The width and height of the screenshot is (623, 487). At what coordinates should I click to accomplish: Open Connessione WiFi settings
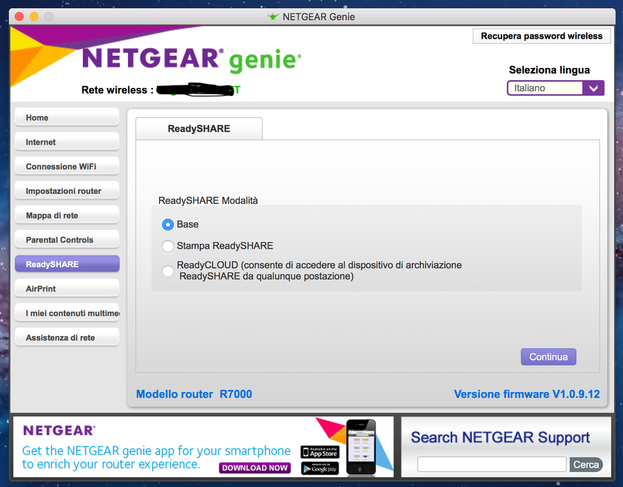point(67,166)
